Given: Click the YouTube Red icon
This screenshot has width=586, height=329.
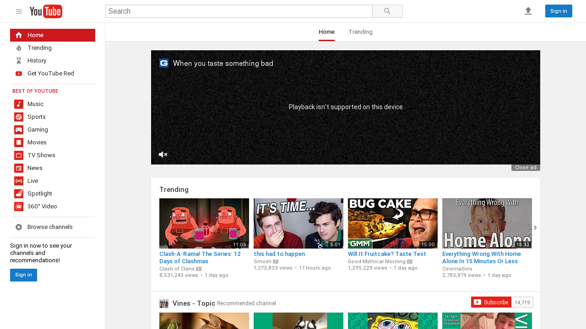Looking at the screenshot, I should pos(19,74).
